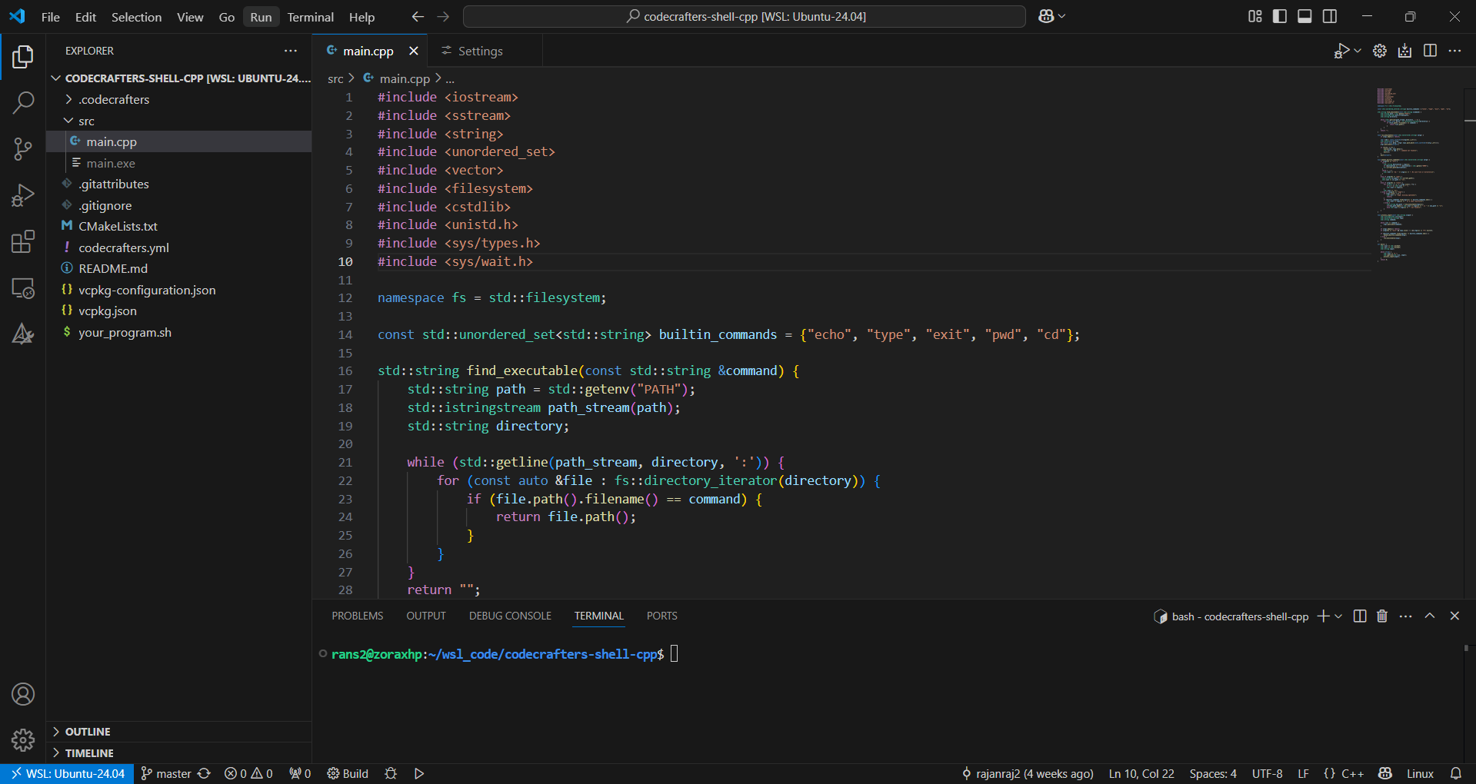Click the CMake launch play icon in status bar
This screenshot has width=1476, height=784.
pyautogui.click(x=419, y=773)
